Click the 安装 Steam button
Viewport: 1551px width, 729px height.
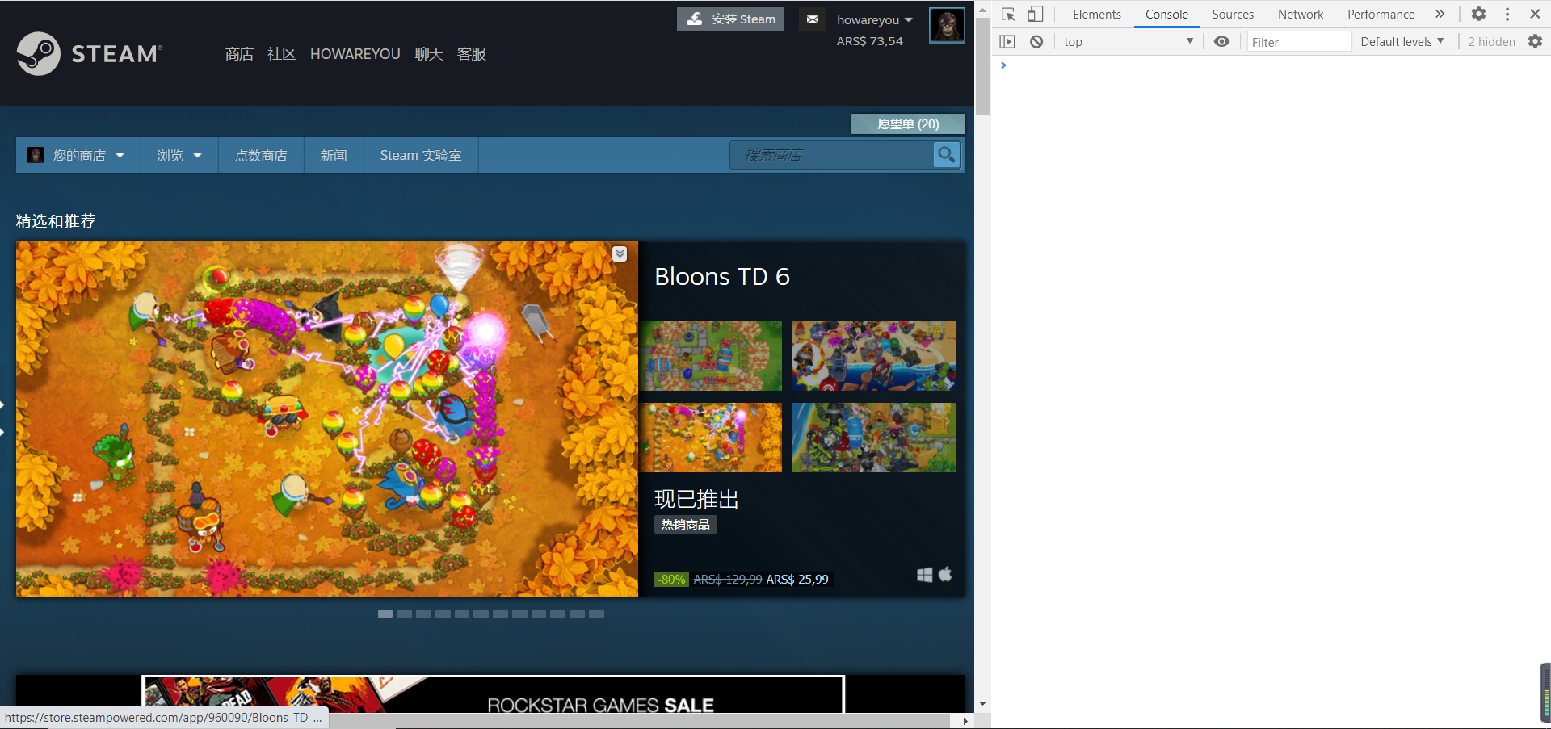point(730,19)
